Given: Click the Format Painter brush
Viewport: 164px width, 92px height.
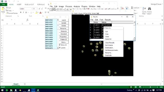Looking at the screenshot, I should (x=7, y=13).
